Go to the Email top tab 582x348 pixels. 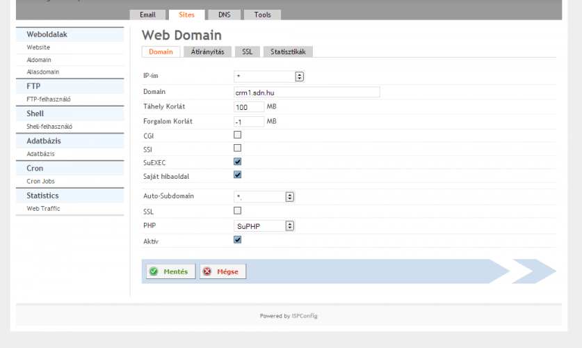147,15
